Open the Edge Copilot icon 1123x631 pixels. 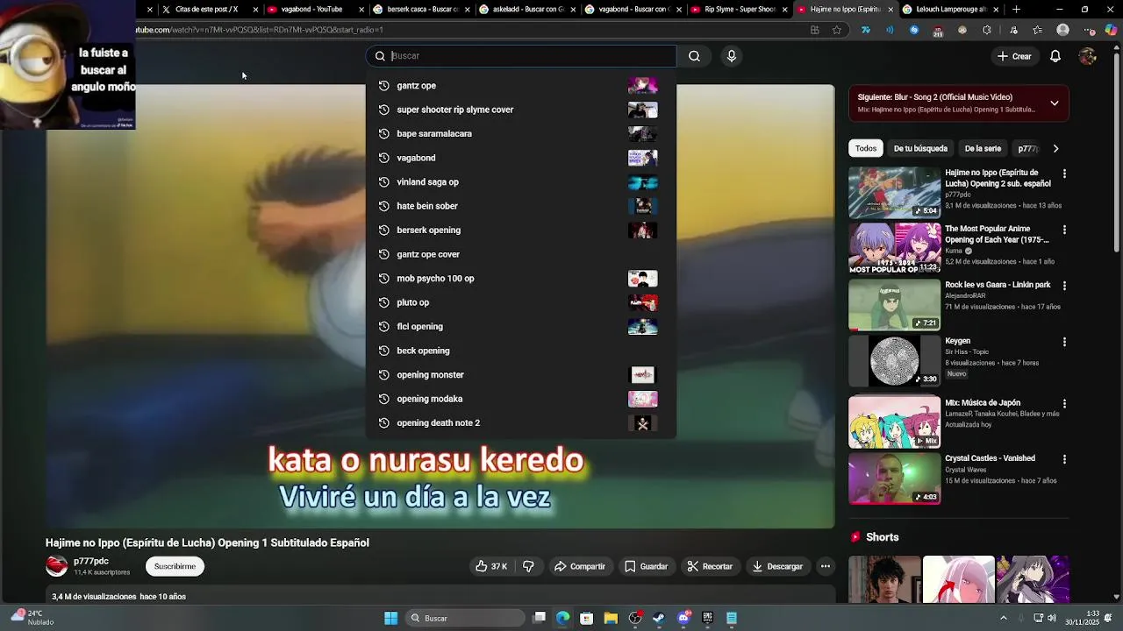[1111, 30]
